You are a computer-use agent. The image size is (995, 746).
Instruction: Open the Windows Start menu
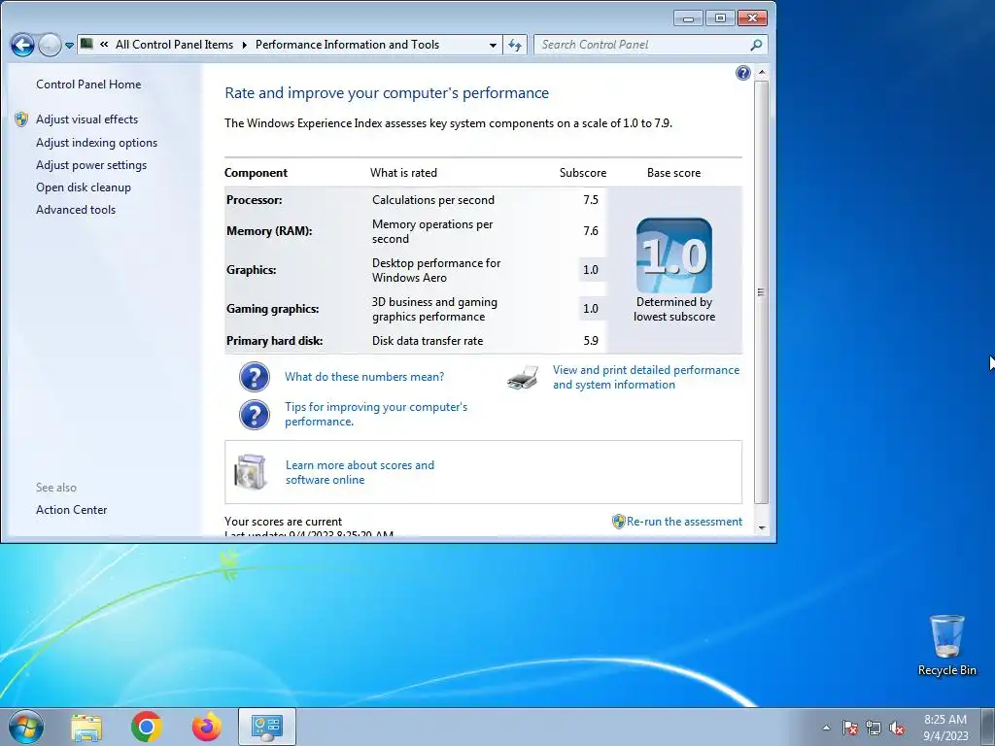(26, 727)
